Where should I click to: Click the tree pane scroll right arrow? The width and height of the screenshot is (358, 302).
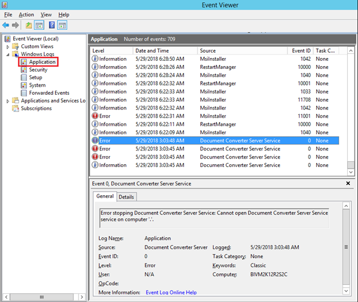click(81, 297)
